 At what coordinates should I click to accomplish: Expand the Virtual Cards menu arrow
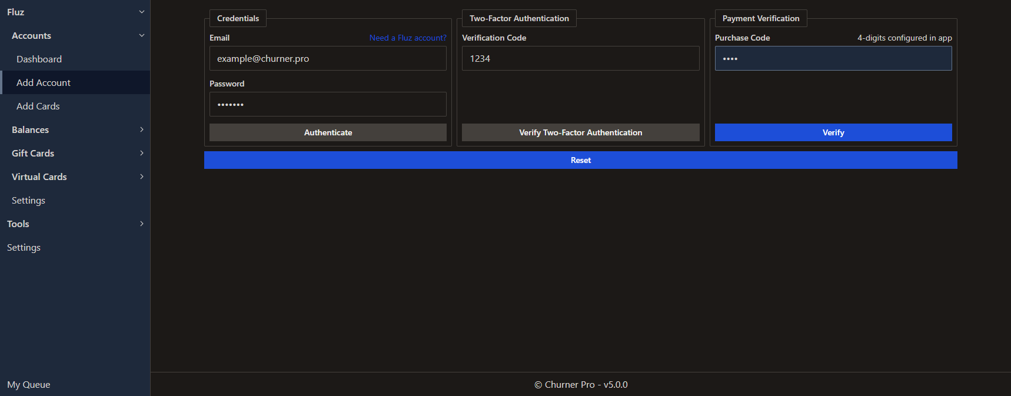coord(141,177)
